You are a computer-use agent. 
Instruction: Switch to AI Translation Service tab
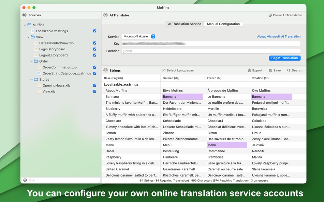click(x=185, y=24)
